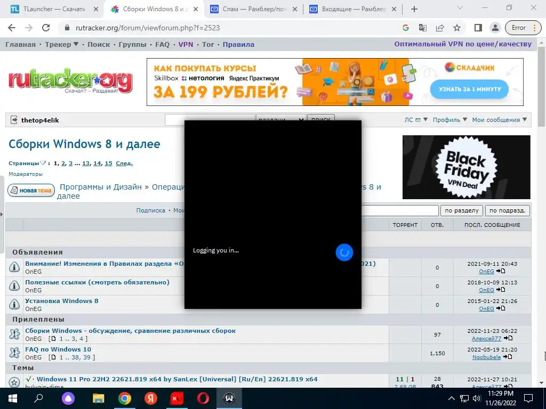Open a new browser tab with plus
The image size is (546, 409).
[414, 9]
